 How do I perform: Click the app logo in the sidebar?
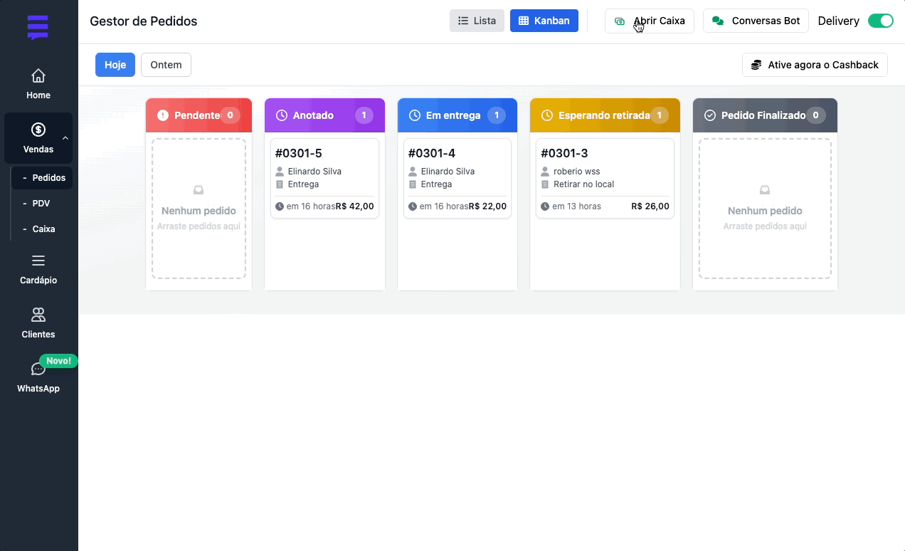point(38,27)
